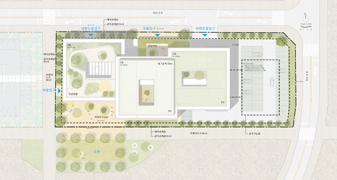Select the vertically oriented car in parking aisle

272,81
